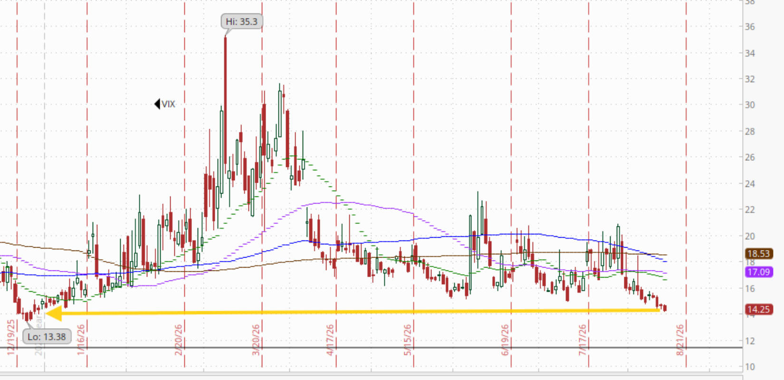Viewport: 784px width, 380px height.
Task: Click the 16 value on price axis
Action: [750, 288]
